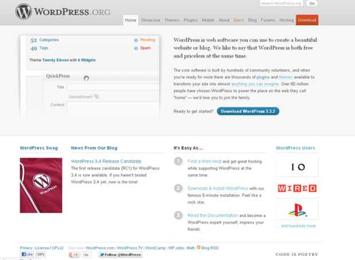Open the WordPress 3.4 Release Candidate post

[106, 161]
